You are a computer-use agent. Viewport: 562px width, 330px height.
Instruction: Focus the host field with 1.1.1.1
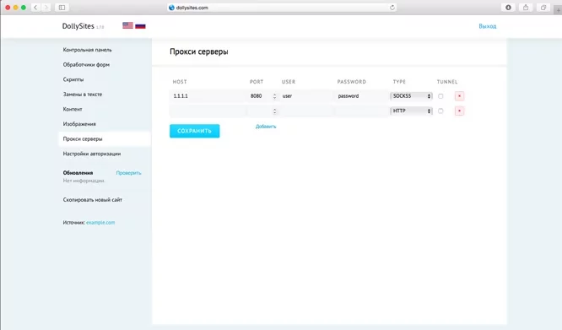(x=208, y=96)
